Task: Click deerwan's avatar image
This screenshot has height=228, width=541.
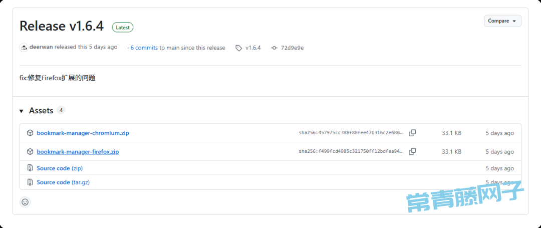Action: (x=24, y=48)
